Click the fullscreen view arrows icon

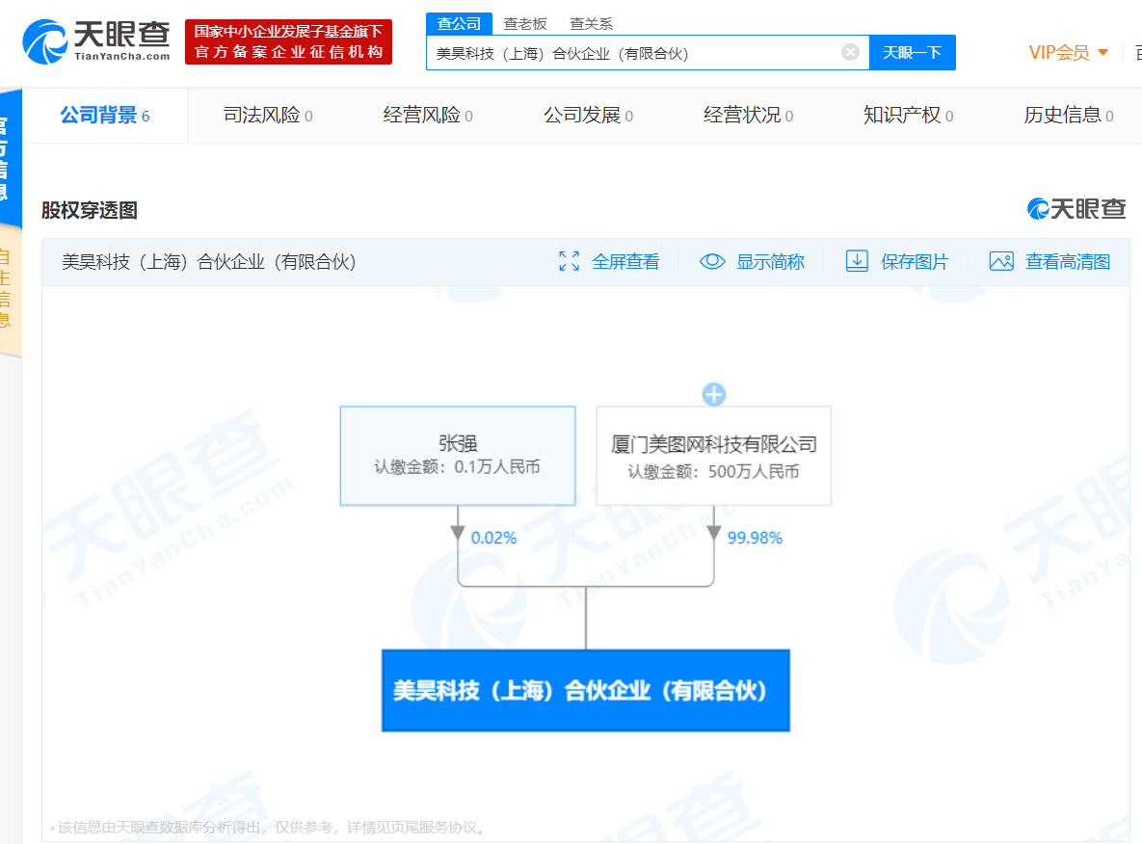pos(569,261)
